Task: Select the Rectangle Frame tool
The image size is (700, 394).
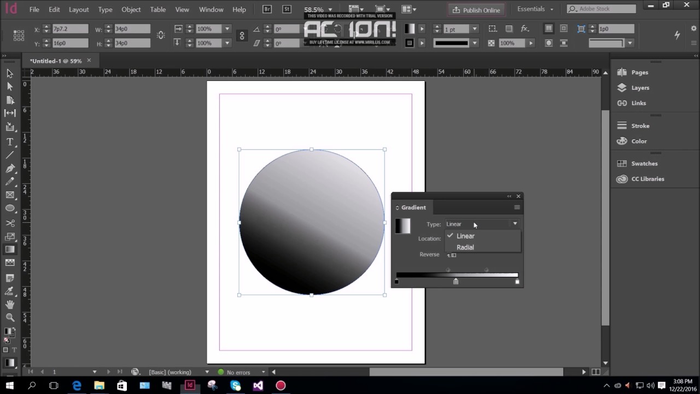Action: (x=10, y=195)
